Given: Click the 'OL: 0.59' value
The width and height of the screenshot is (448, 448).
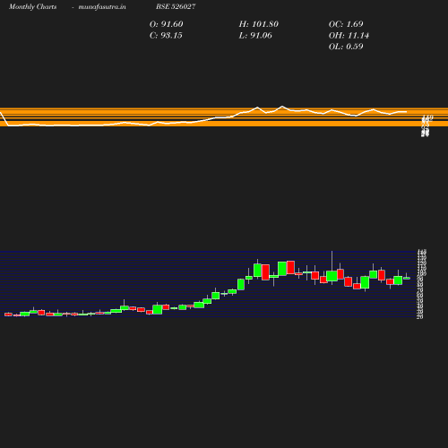Looking at the screenshot, I should (x=346, y=47).
